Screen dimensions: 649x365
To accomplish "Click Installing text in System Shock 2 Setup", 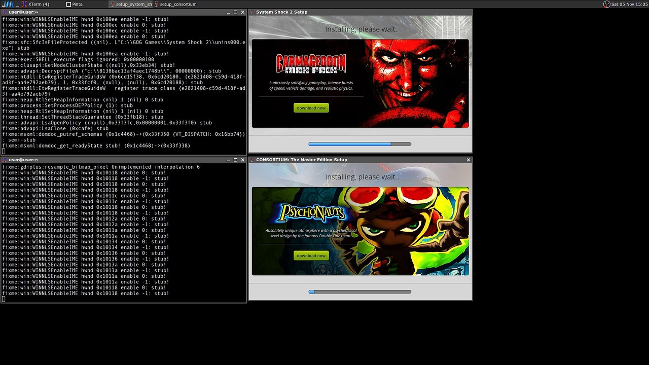I will (x=361, y=29).
